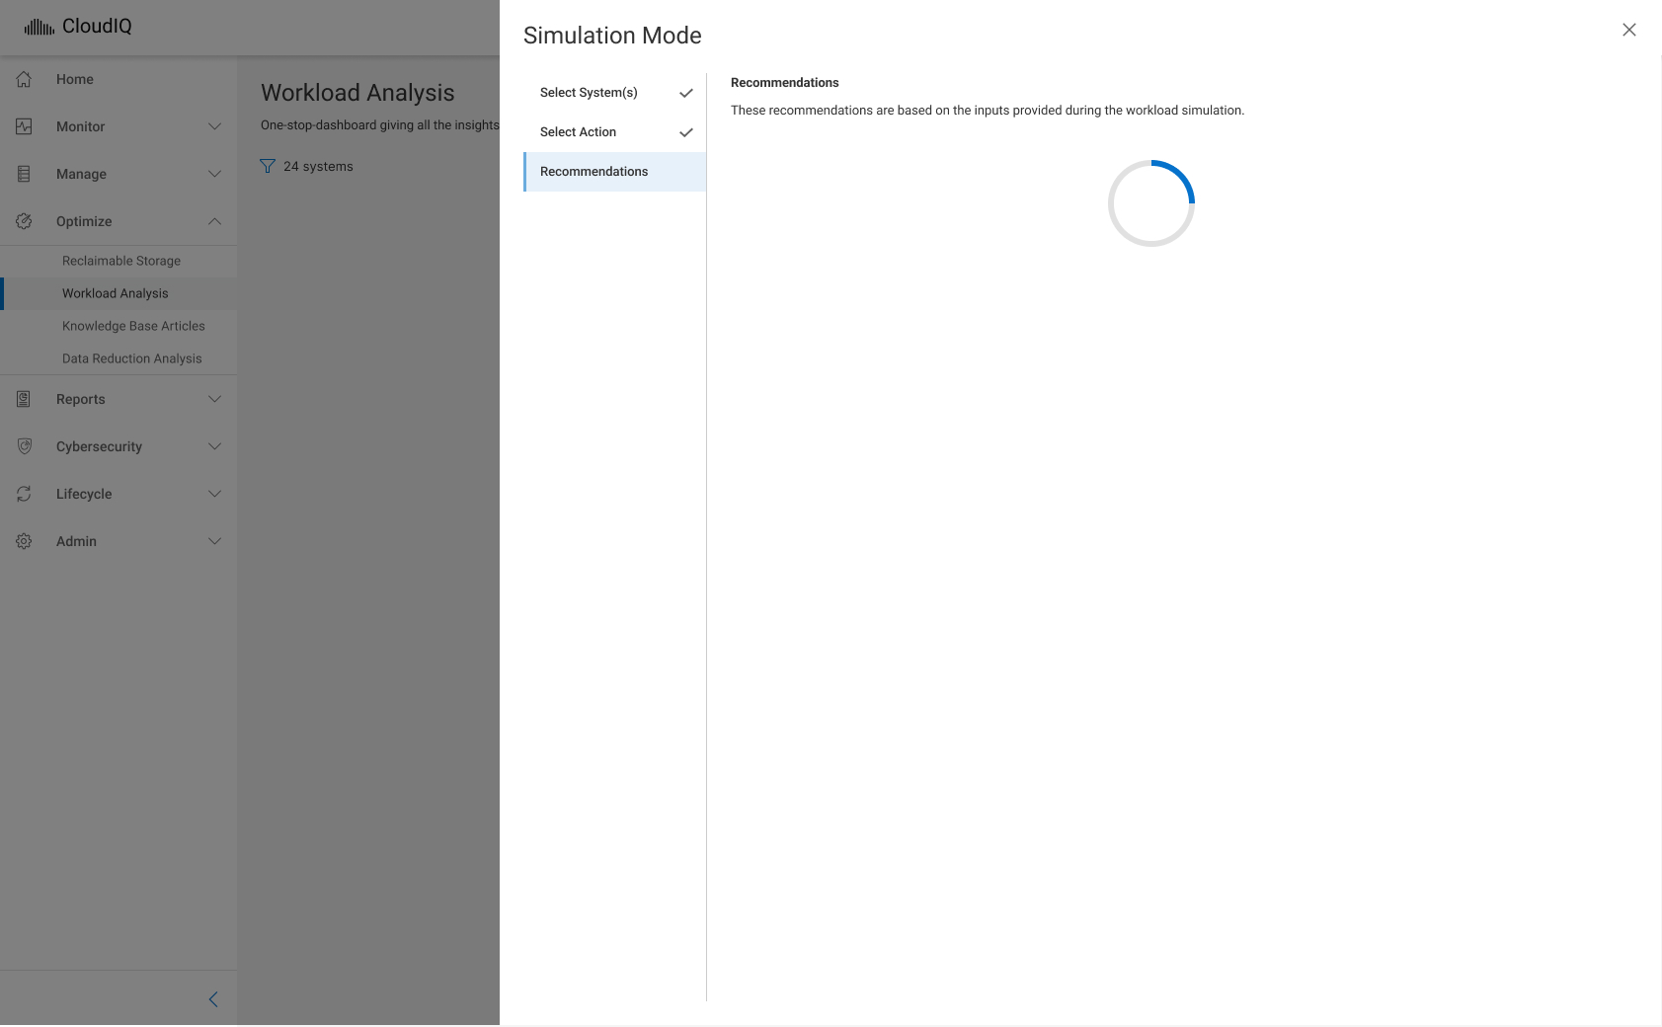1662x1027 pixels.
Task: Click the Optimize gauge icon
Action: (25, 221)
